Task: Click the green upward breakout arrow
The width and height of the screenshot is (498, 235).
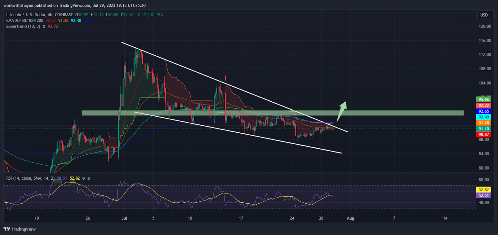Action: tap(342, 111)
